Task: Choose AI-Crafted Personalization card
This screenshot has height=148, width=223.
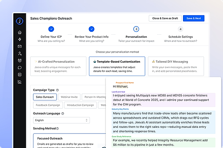Action: (58, 66)
